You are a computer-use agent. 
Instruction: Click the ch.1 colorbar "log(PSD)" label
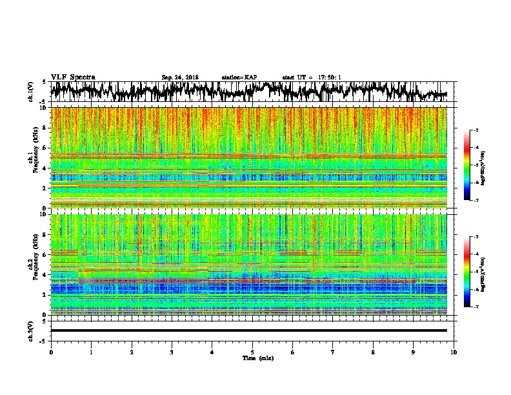point(483,168)
